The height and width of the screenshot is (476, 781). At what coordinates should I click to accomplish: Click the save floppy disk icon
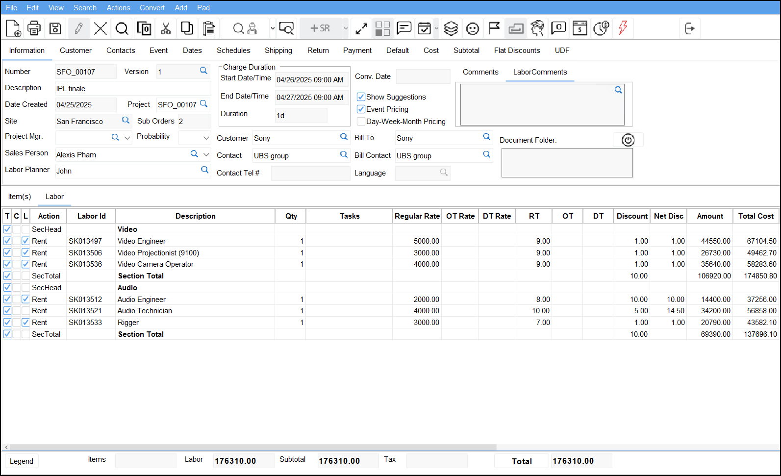tap(55, 28)
